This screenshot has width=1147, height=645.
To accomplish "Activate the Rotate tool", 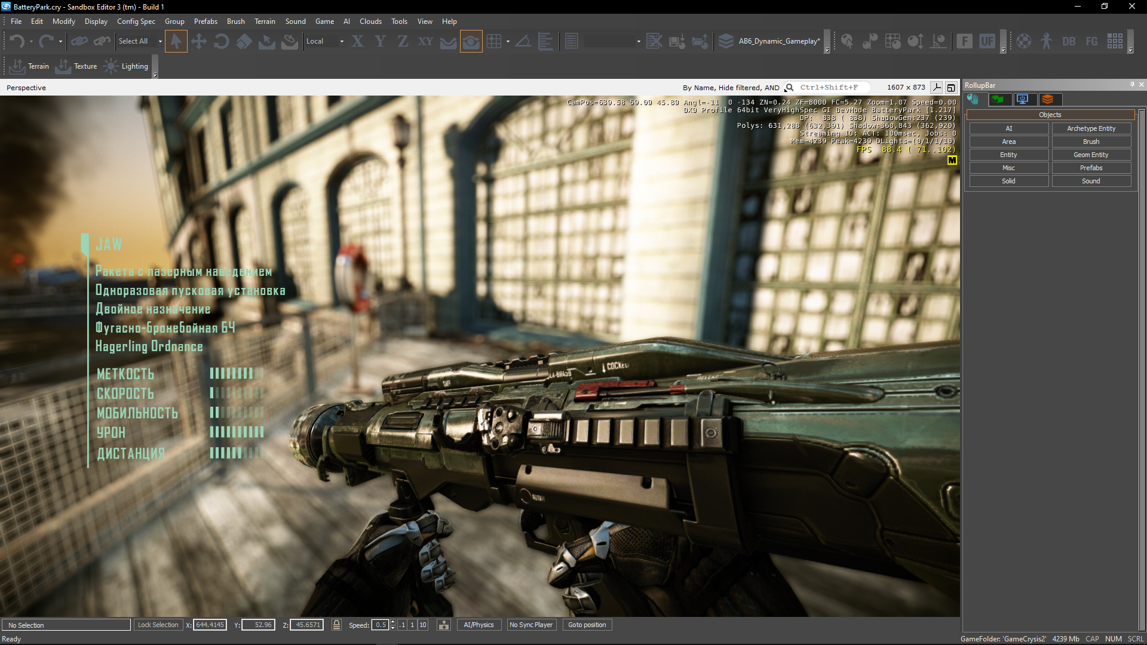I will [221, 41].
